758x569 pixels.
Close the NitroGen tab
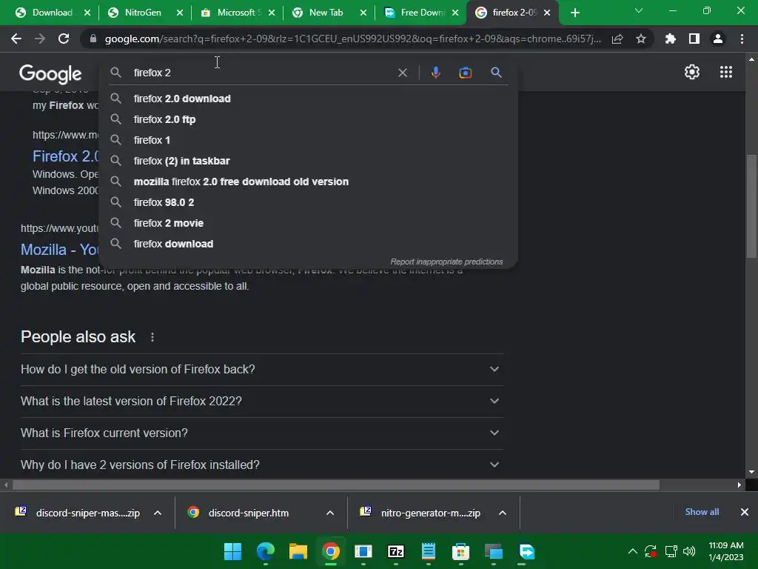pos(179,13)
